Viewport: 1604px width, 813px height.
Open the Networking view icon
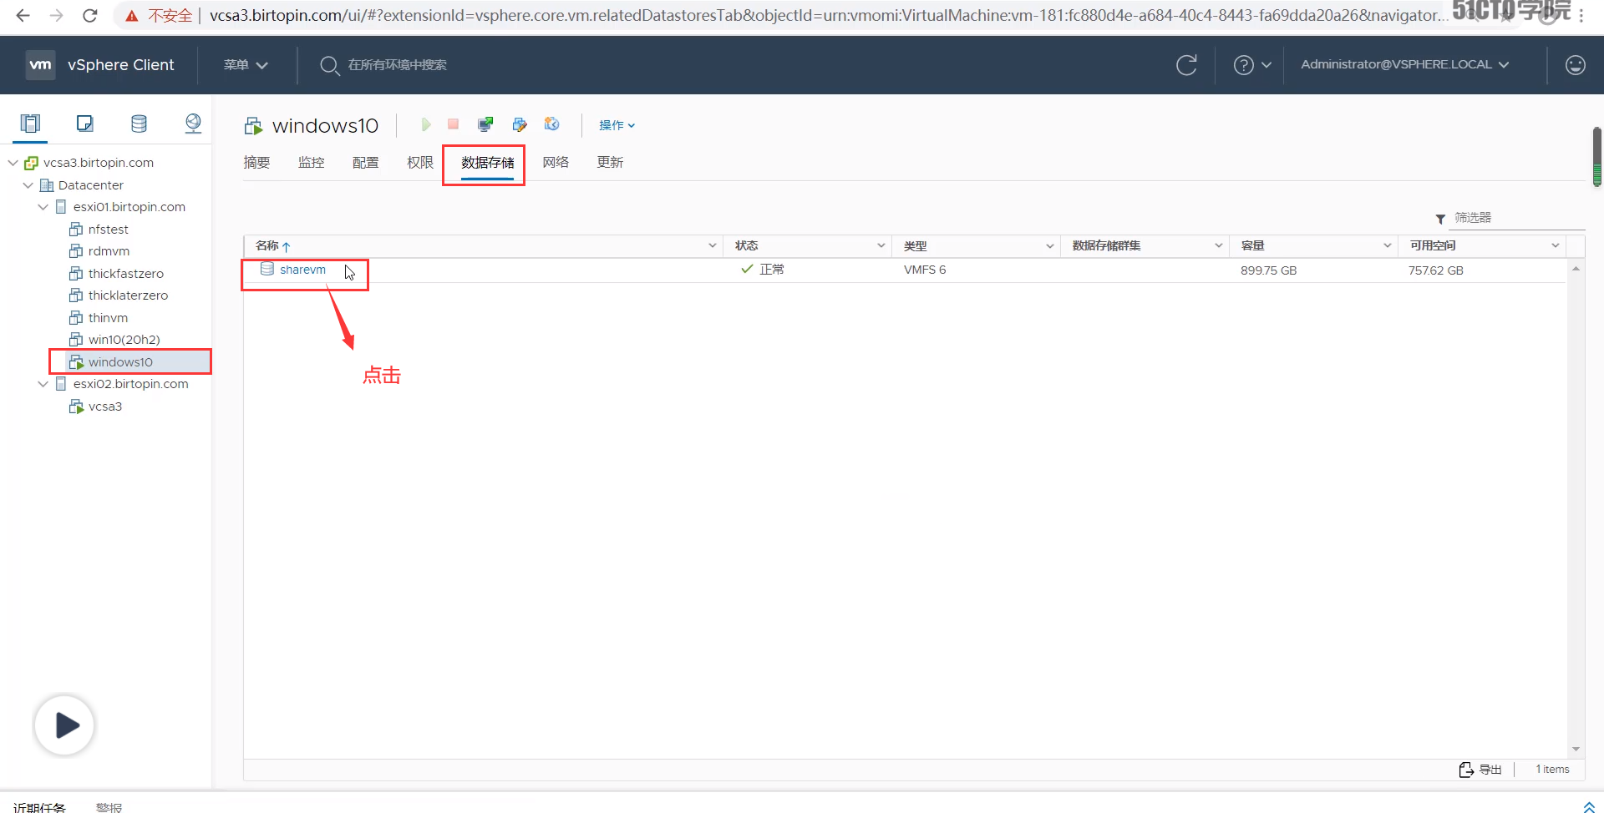193,124
